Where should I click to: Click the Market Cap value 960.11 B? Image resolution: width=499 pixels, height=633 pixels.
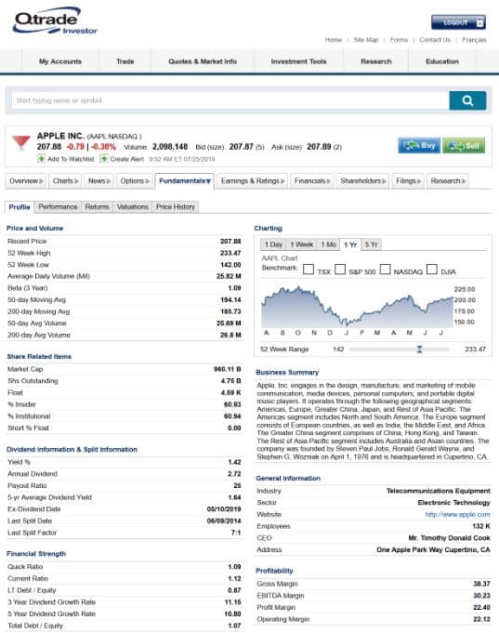pyautogui.click(x=228, y=369)
